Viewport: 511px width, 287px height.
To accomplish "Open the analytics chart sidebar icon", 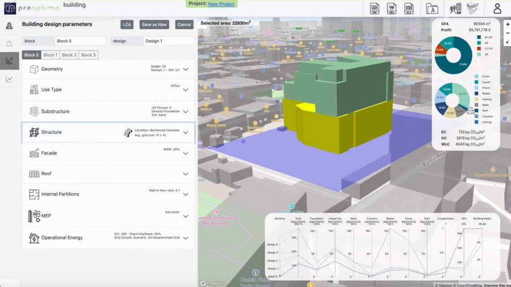I will pyautogui.click(x=9, y=79).
